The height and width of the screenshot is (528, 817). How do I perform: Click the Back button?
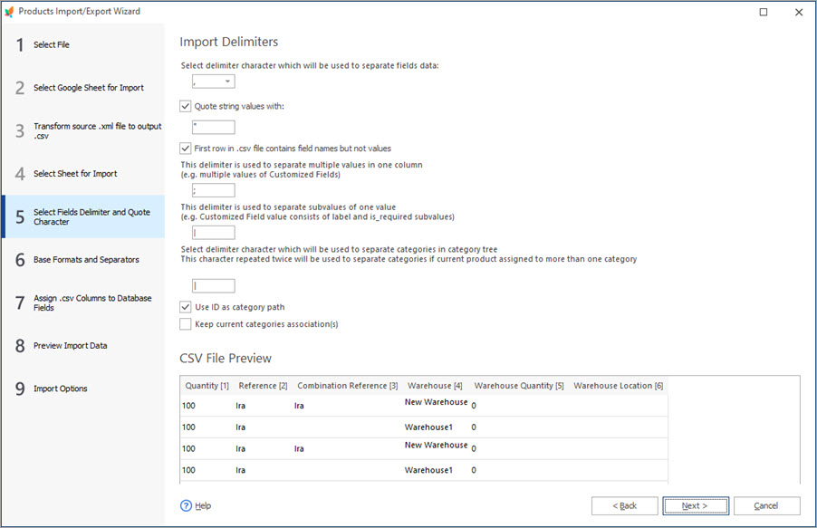(x=625, y=505)
